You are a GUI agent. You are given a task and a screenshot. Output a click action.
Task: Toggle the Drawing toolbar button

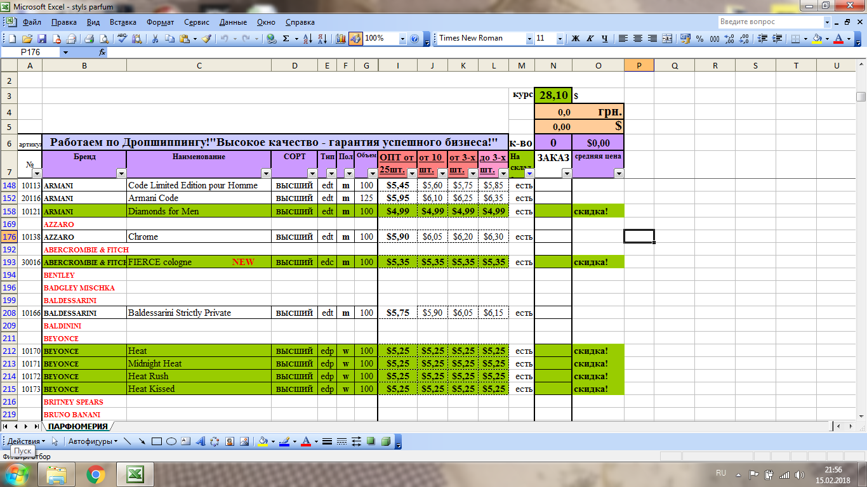tap(356, 39)
